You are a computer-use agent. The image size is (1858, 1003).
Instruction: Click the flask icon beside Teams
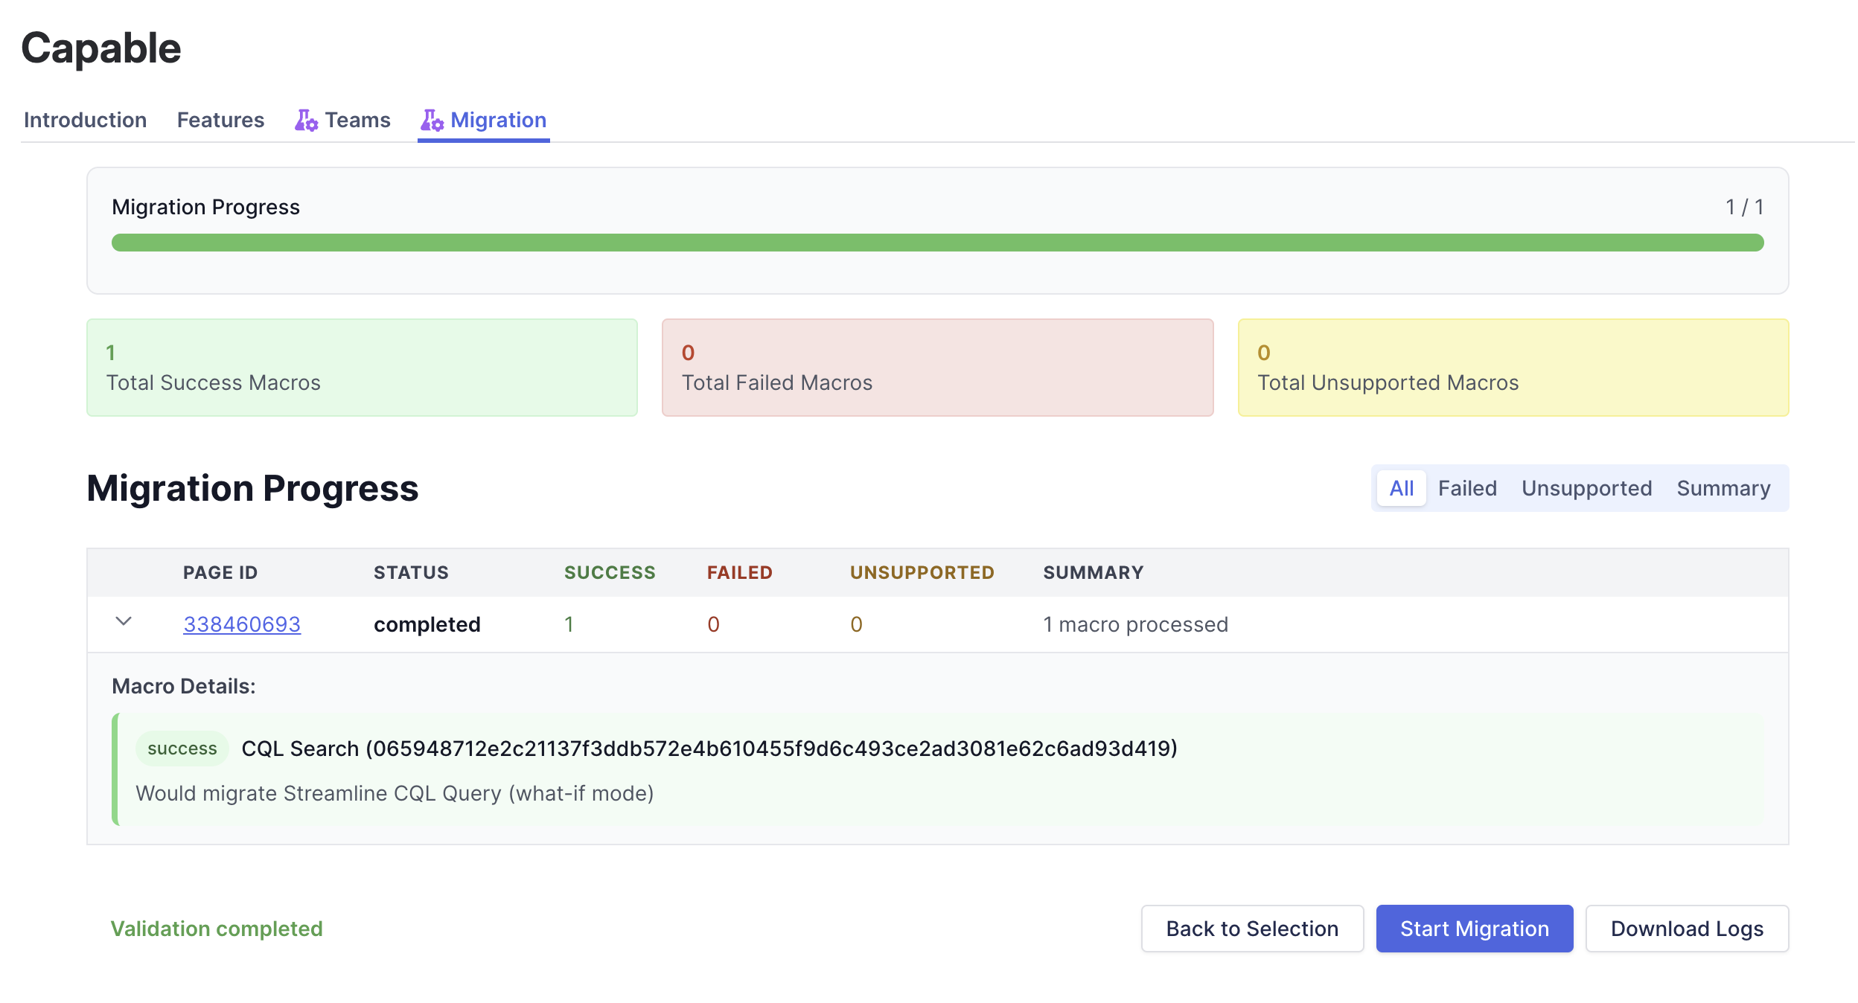tap(305, 121)
